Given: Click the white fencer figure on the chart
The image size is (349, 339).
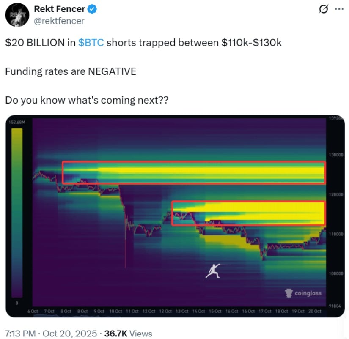Looking at the screenshot, I should click(x=214, y=270).
